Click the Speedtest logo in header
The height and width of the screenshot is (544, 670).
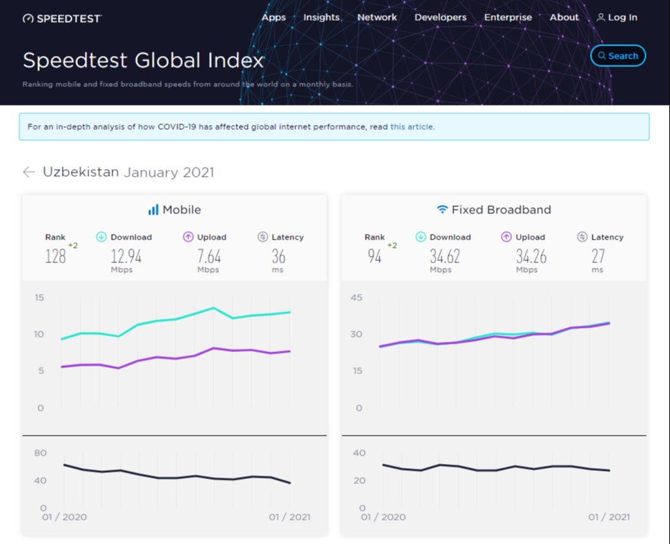62,18
